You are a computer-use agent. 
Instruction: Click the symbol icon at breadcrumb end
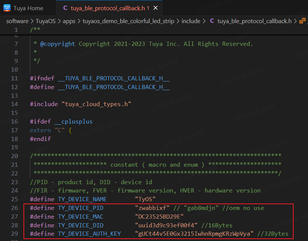tap(302, 21)
